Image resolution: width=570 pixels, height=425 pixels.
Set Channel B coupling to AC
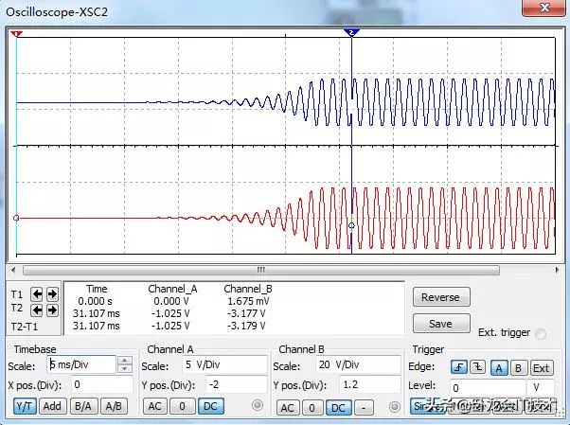(288, 408)
